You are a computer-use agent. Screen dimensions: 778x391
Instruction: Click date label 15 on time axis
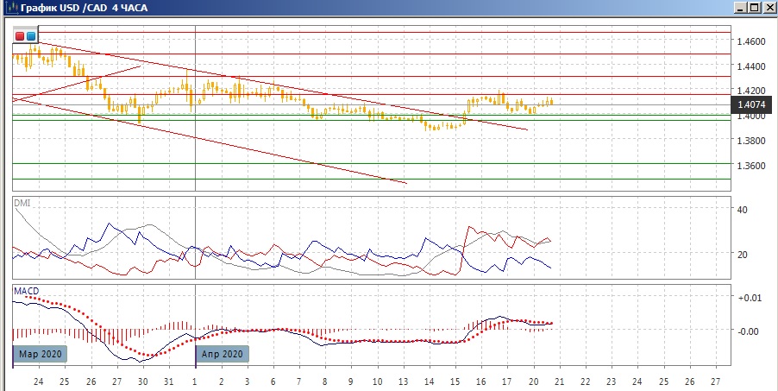pos(455,382)
